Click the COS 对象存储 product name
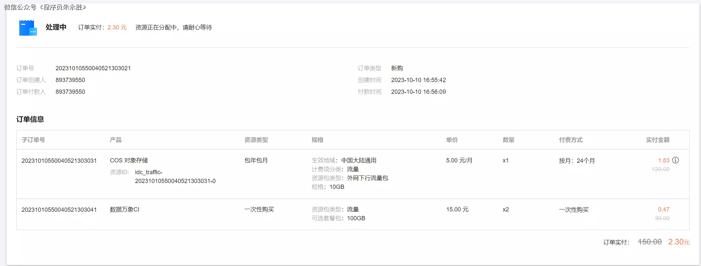 129,160
